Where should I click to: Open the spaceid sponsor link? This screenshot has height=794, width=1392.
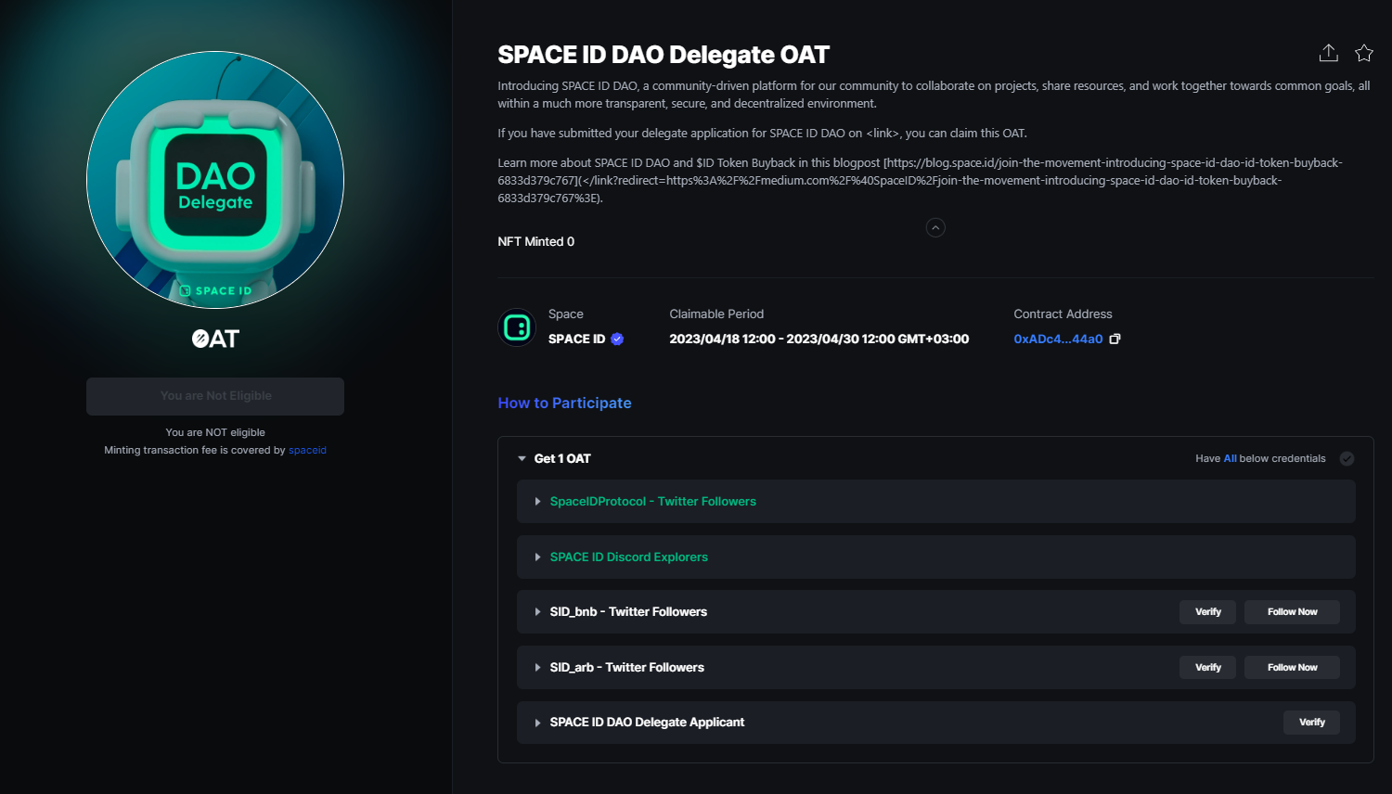pos(307,451)
